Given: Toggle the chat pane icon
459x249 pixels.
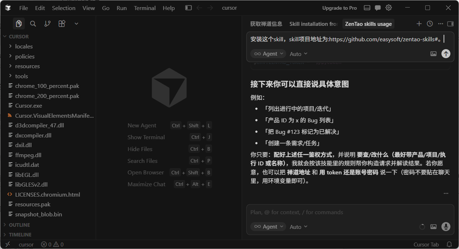Looking at the screenshot, I should click(x=378, y=8).
